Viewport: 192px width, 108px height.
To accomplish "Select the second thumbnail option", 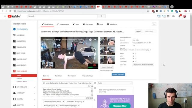I will [x=107, y=50].
